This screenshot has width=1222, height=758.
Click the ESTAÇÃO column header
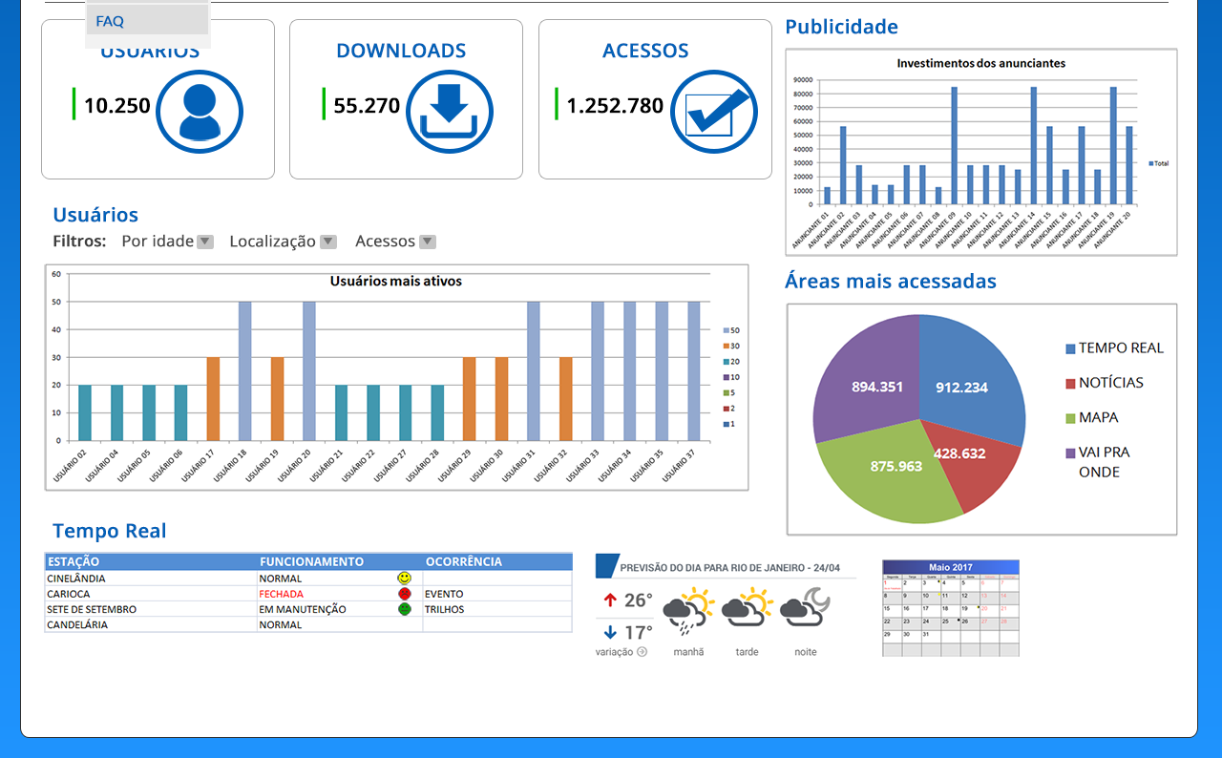coord(74,561)
